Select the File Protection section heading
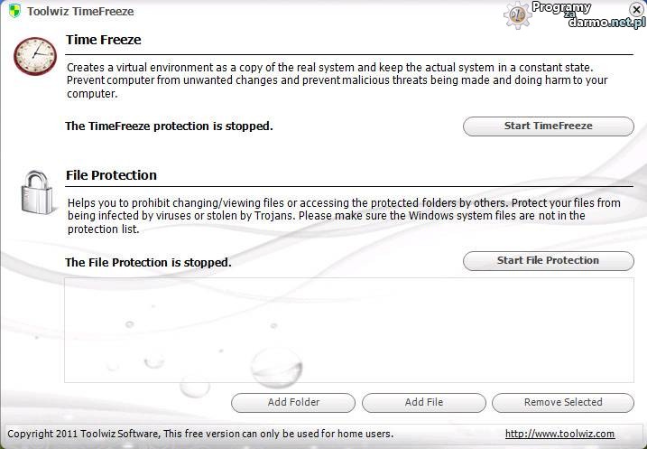The height and width of the screenshot is (449, 647). (x=111, y=175)
